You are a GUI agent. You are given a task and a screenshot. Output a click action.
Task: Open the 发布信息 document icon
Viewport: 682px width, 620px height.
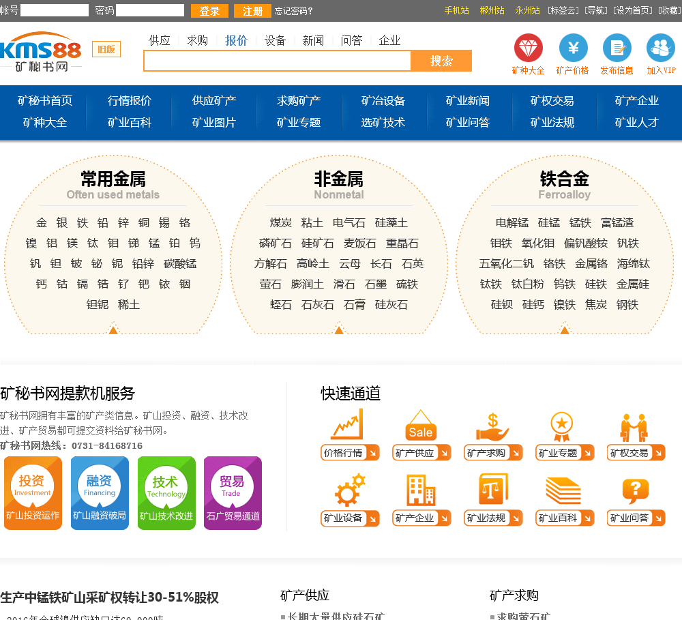pos(617,48)
